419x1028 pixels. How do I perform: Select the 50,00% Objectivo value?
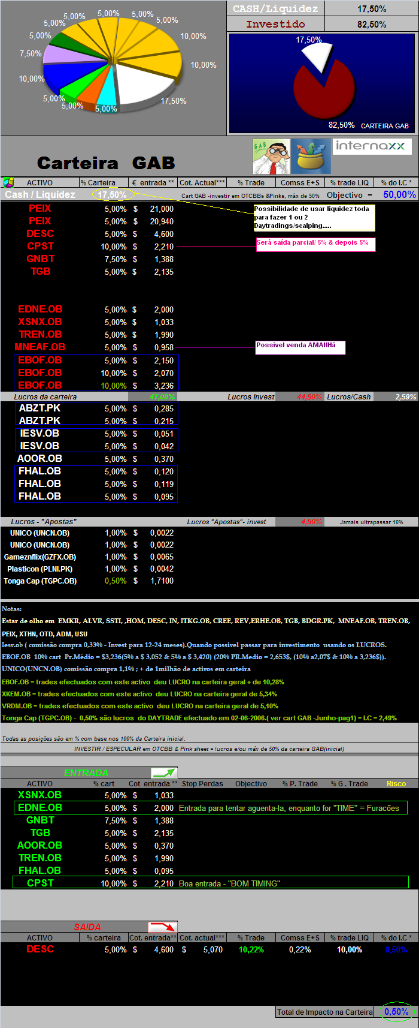pos(399,194)
